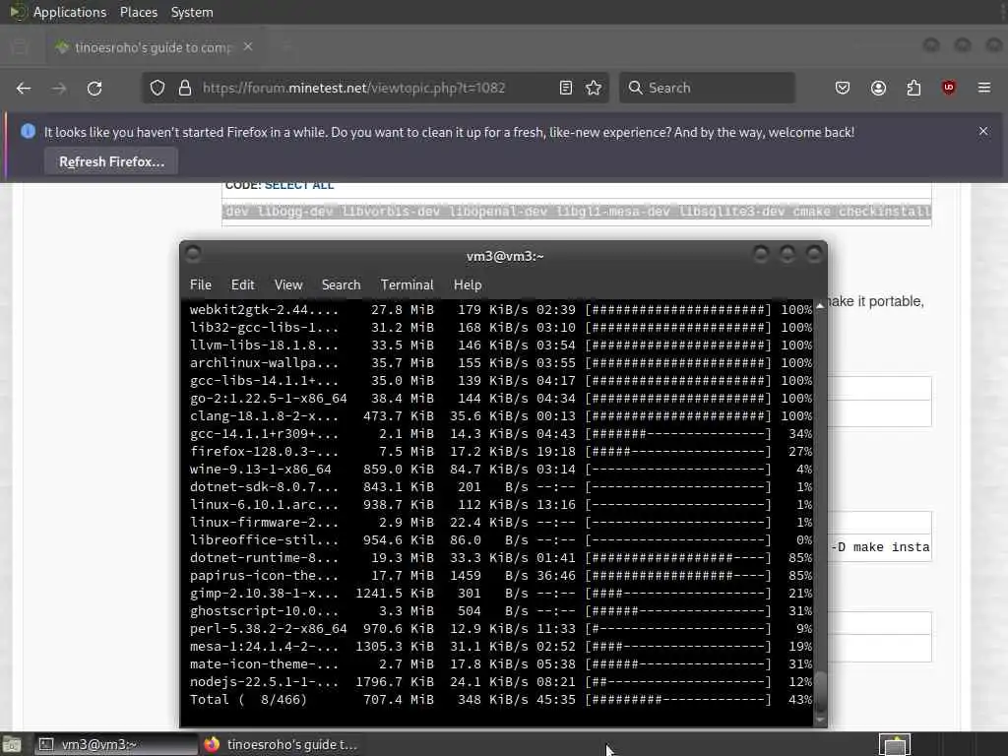The height and width of the screenshot is (756, 1008).
Task: Click the terminal scrollbar down arrow
Action: (820, 720)
